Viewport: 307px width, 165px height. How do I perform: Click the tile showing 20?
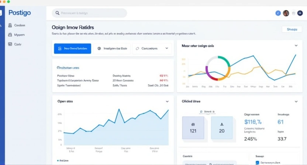(x=222, y=128)
